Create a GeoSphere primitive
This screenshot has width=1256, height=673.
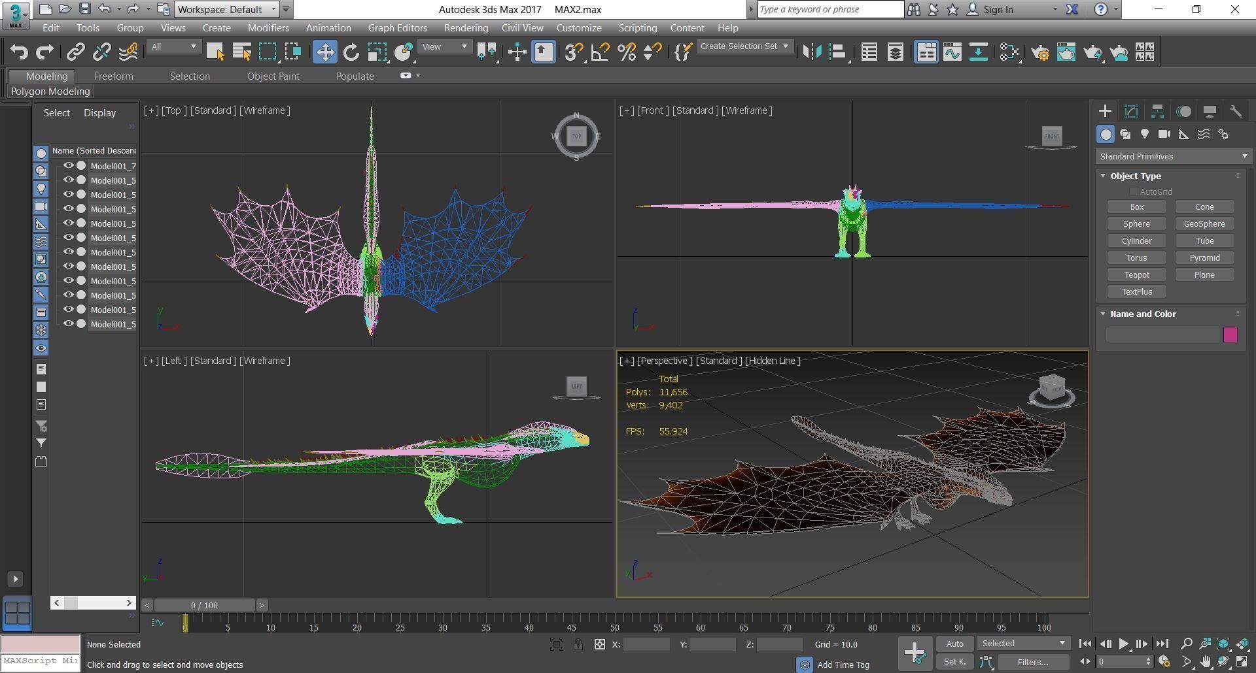1204,224
